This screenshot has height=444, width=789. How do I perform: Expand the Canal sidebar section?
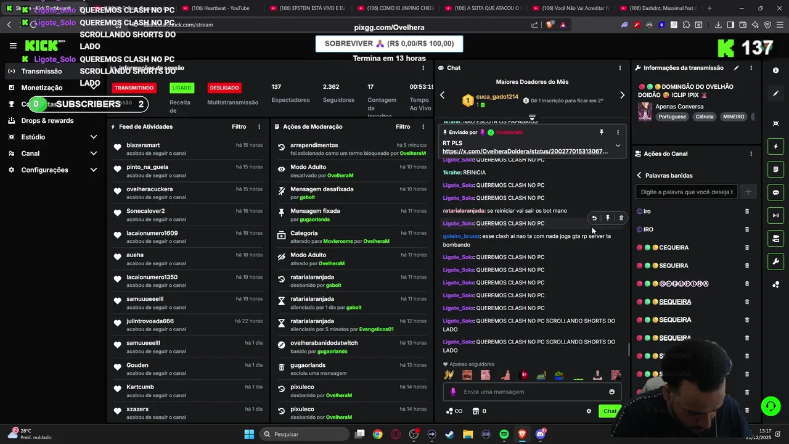coord(94,154)
